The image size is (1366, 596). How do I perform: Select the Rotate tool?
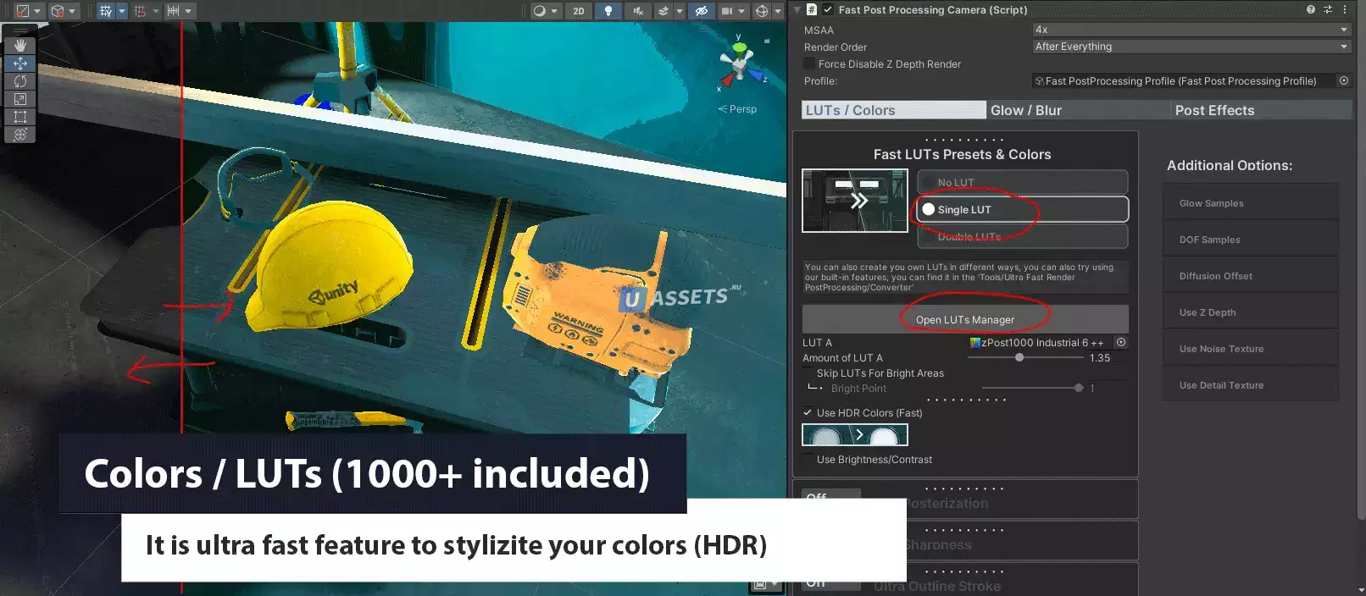[20, 81]
